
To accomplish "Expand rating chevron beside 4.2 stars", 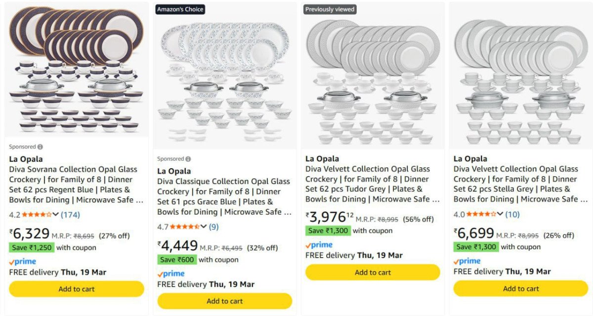I will [x=55, y=215].
